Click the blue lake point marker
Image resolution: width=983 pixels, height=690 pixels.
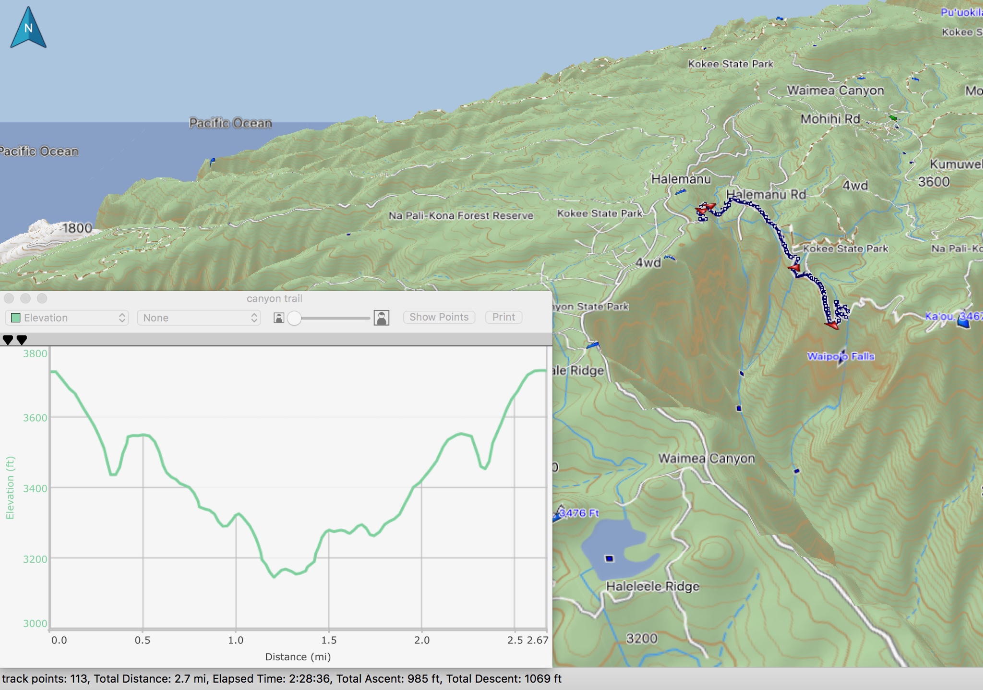(x=610, y=558)
